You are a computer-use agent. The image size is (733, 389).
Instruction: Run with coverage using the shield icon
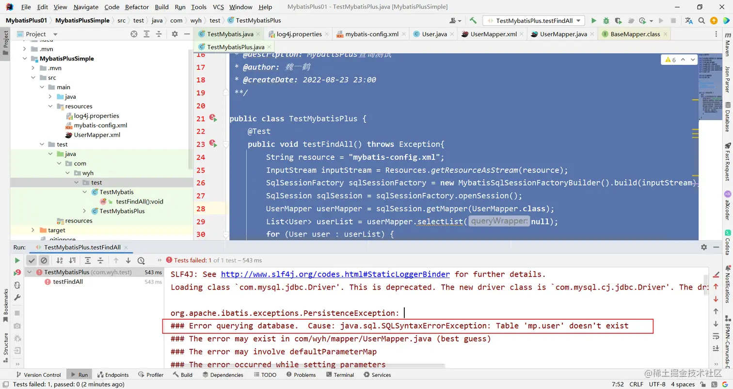click(x=618, y=21)
